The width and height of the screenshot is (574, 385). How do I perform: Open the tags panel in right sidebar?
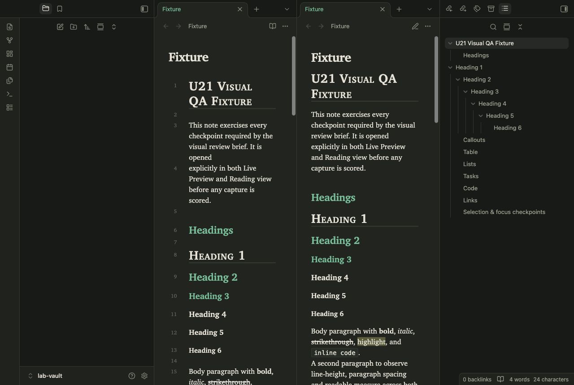477,9
